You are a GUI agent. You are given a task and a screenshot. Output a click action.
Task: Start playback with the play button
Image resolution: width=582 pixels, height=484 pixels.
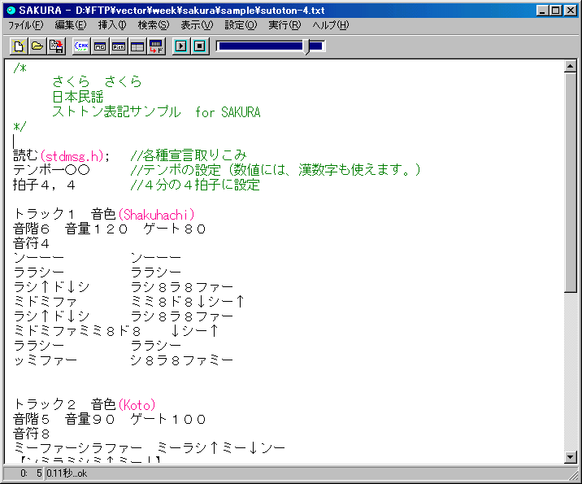coord(181,46)
